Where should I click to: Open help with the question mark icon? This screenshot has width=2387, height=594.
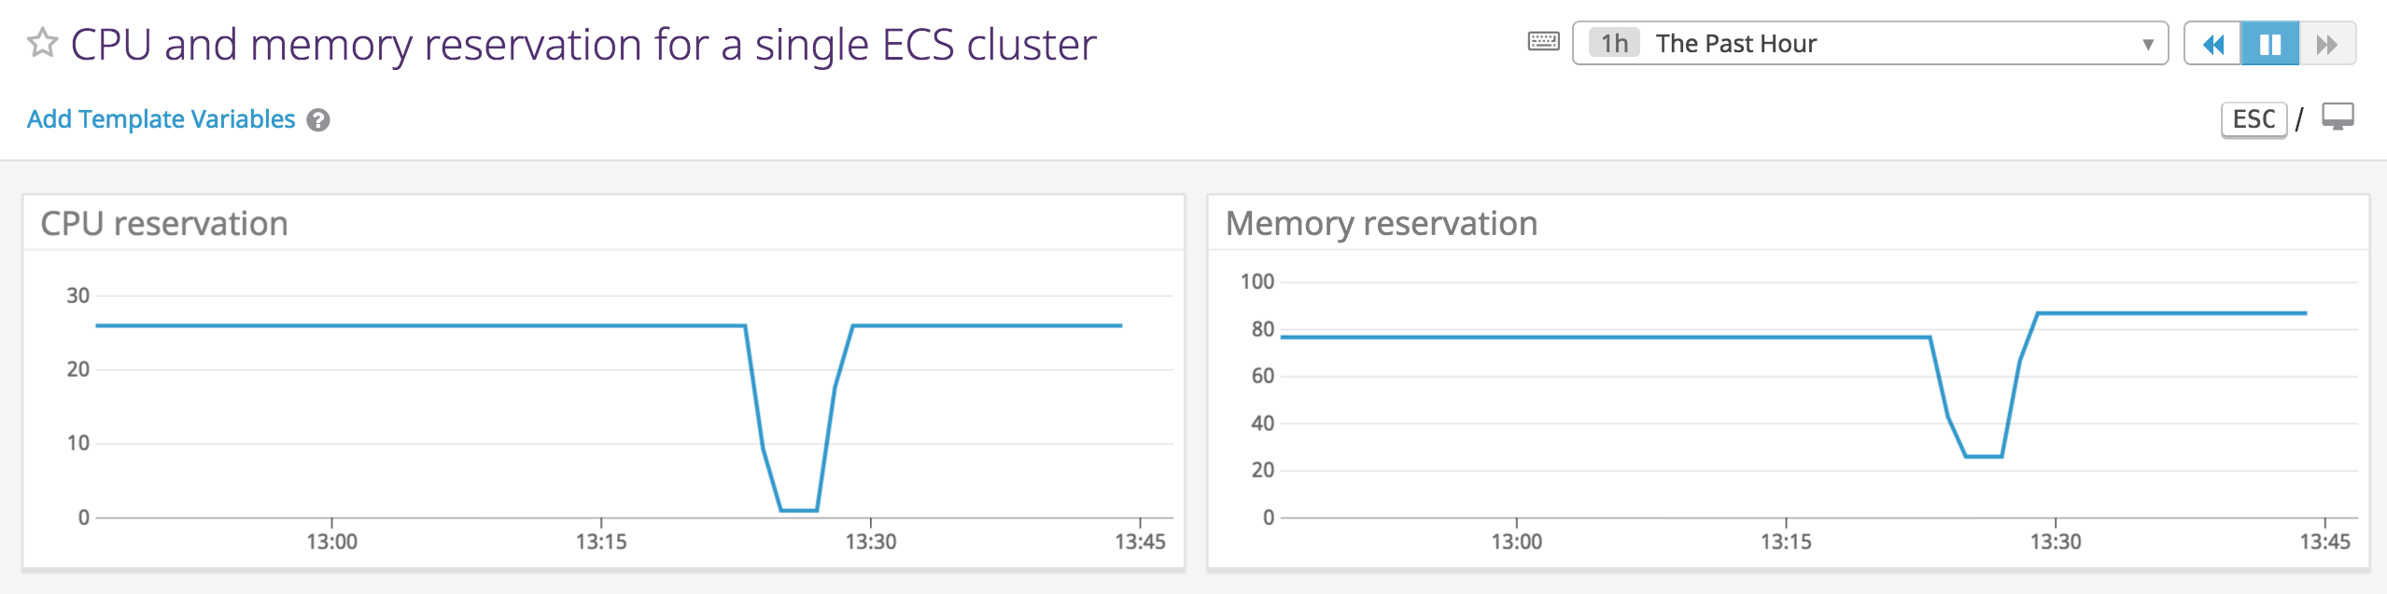point(317,119)
